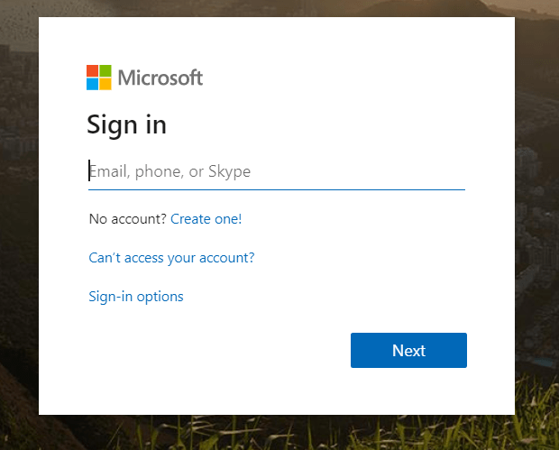Click the red square of the Microsoft logo
559x450 pixels.
click(92, 70)
